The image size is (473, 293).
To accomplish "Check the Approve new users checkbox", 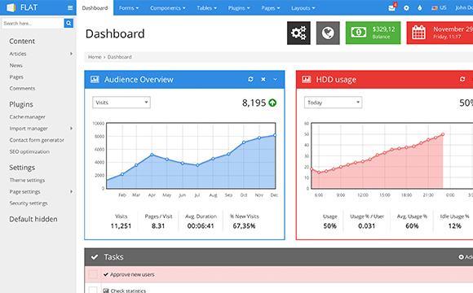I will point(93,274).
